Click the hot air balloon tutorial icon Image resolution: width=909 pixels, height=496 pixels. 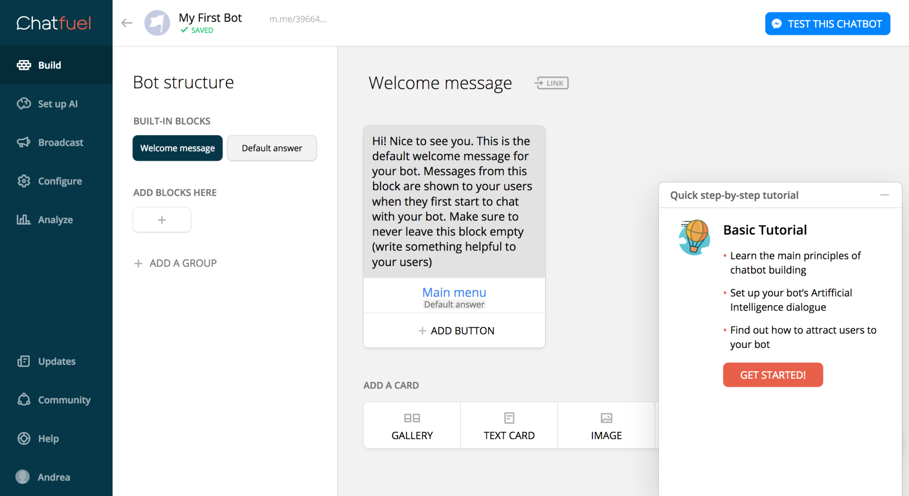pos(695,237)
